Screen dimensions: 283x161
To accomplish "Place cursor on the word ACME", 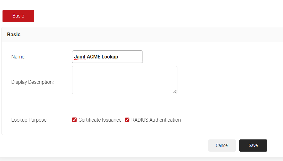I will pyautogui.click(x=93, y=57).
